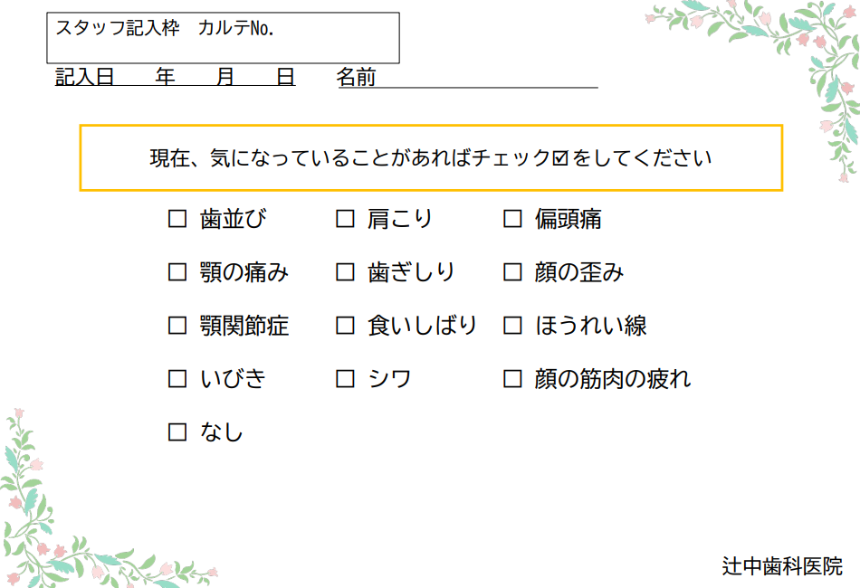
Task: Check the 顔の筋肉の疲れ checkbox
Action: point(512,379)
